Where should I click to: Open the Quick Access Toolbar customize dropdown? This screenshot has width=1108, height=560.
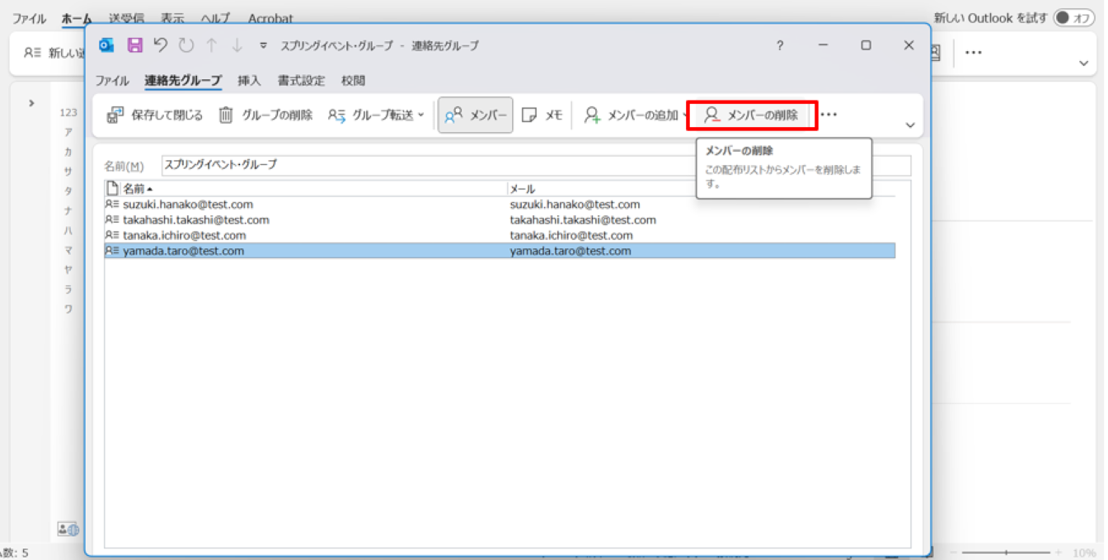click(x=264, y=45)
